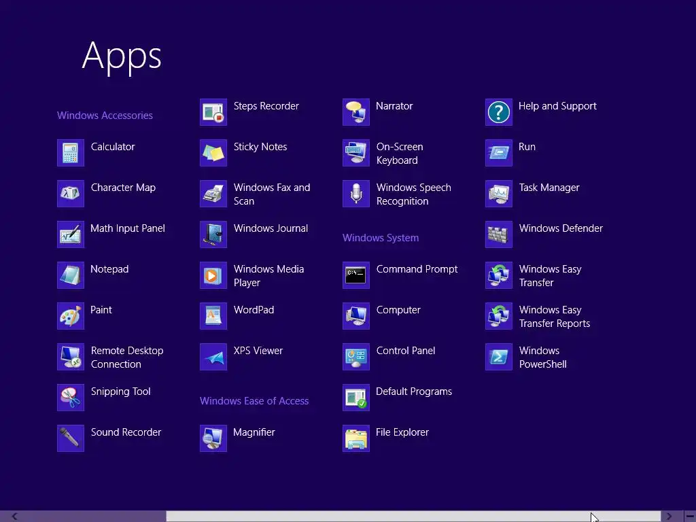Launch the Magnifier icon
The width and height of the screenshot is (696, 522).
click(213, 439)
